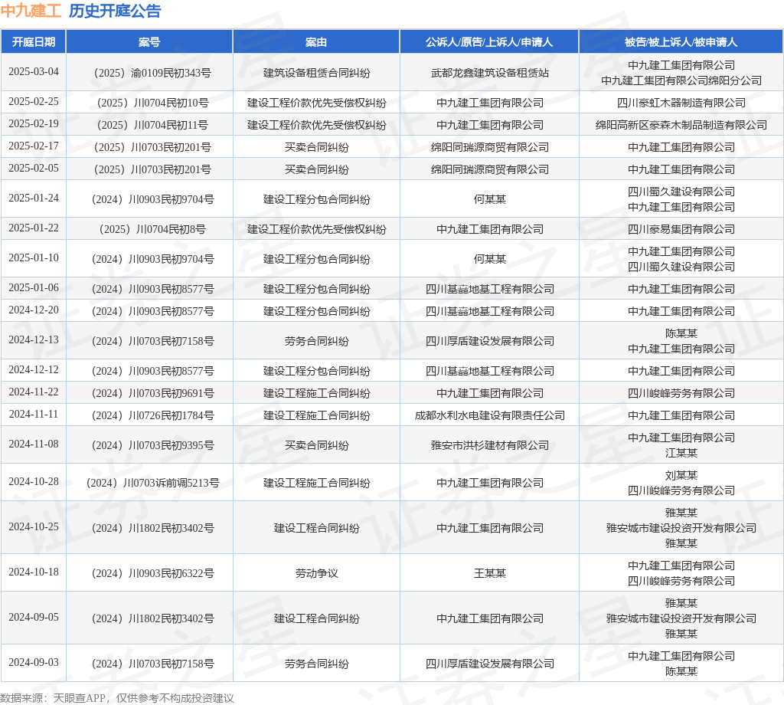Click the date cell 2024-11-22
The width and height of the screenshot is (784, 705).
[34, 392]
